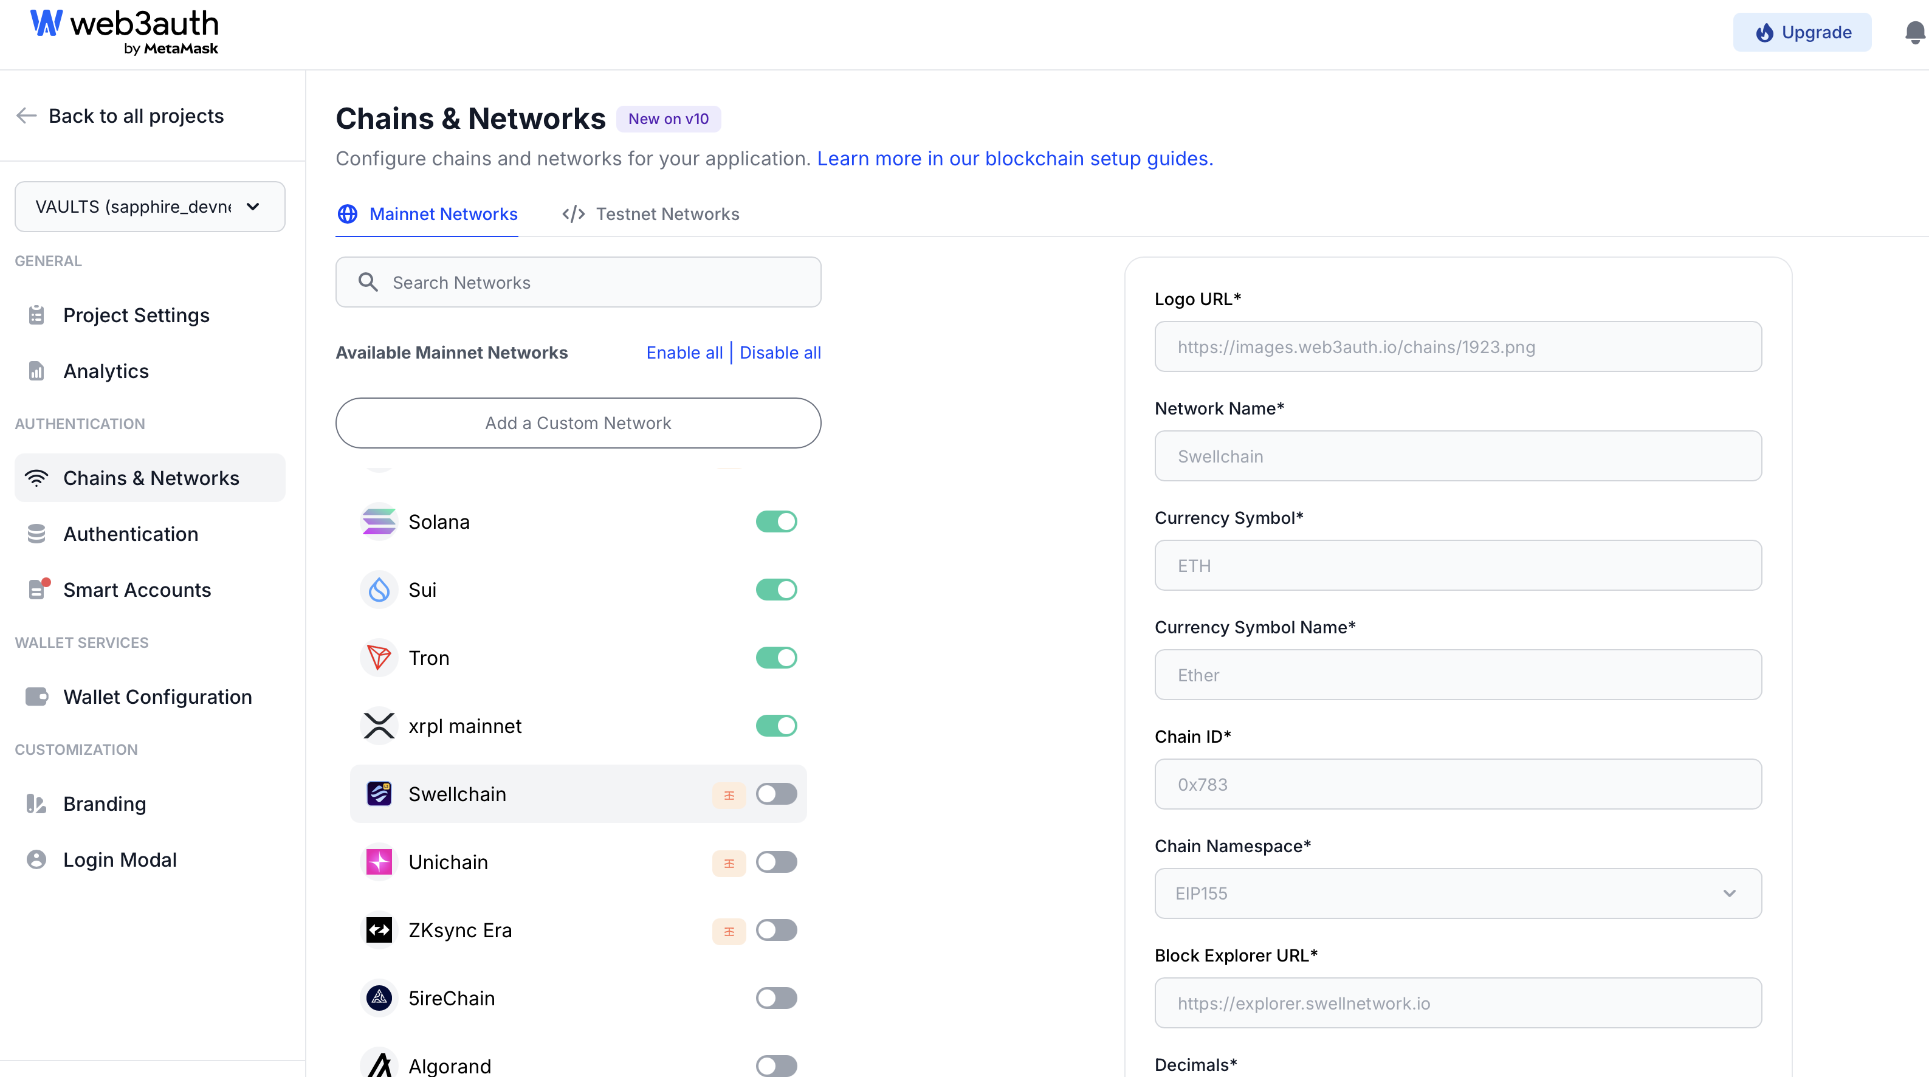1929x1077 pixels.
Task: Open the VAULTS project dropdown
Action: click(x=150, y=207)
